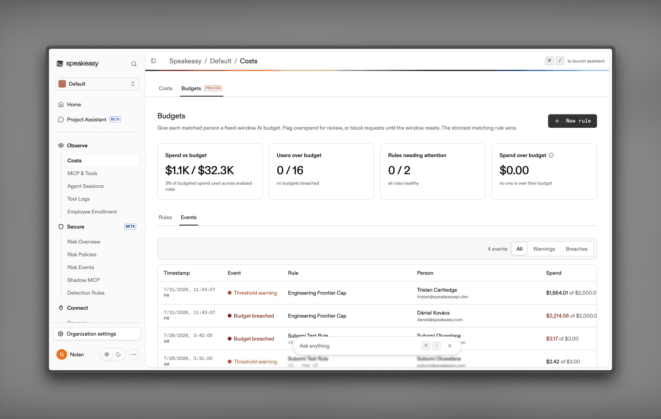Expand the Observe section header

(x=77, y=145)
